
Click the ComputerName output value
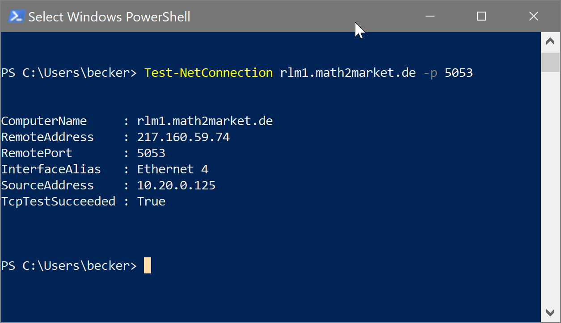tap(205, 121)
